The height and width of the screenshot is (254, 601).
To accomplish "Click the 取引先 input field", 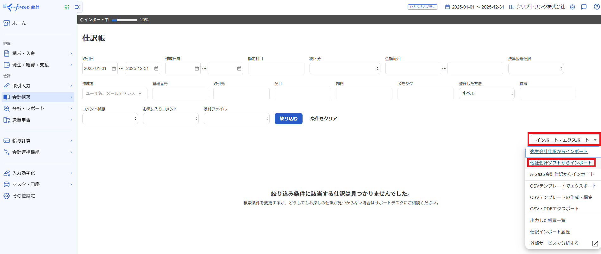I will 241,94.
